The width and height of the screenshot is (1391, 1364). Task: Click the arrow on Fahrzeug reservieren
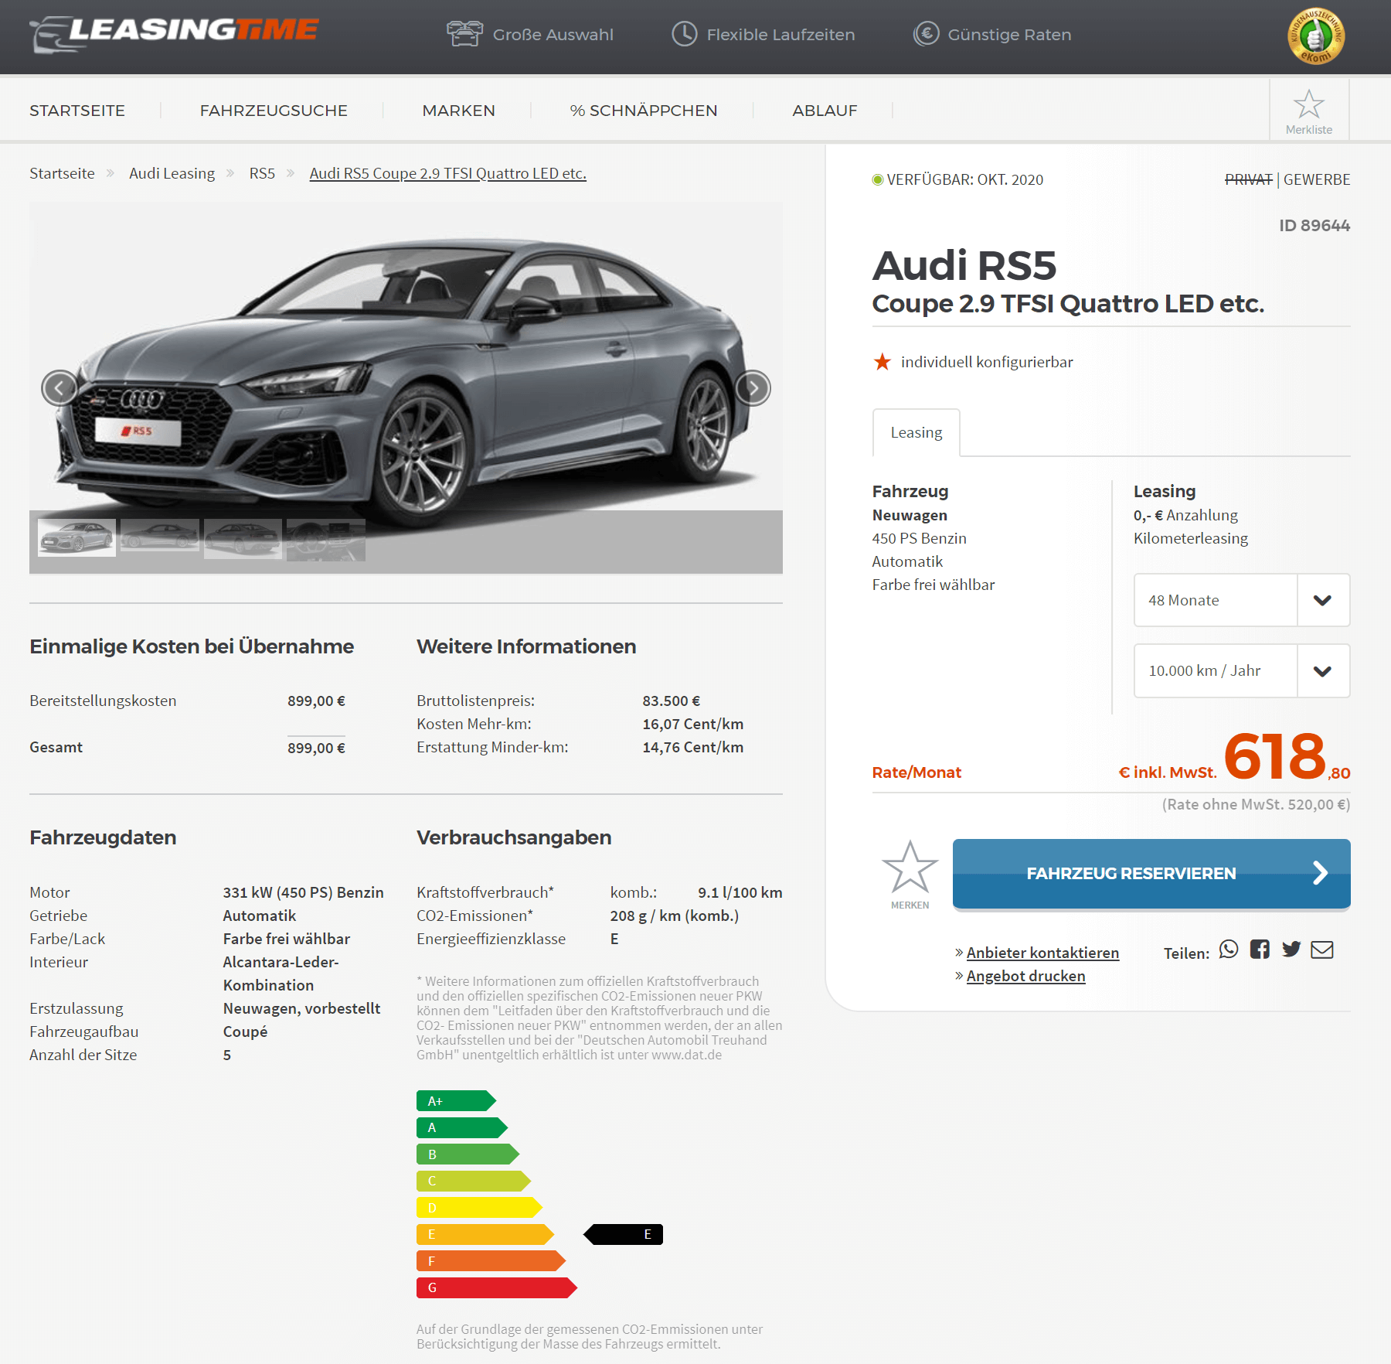click(x=1320, y=873)
